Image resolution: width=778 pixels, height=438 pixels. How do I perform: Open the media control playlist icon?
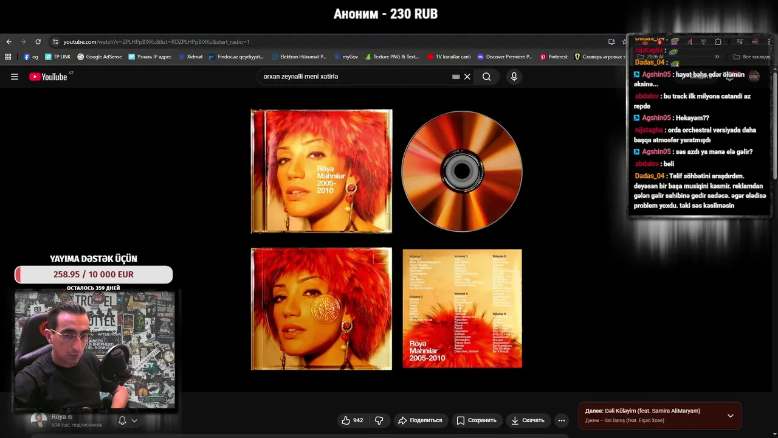pyautogui.click(x=740, y=42)
